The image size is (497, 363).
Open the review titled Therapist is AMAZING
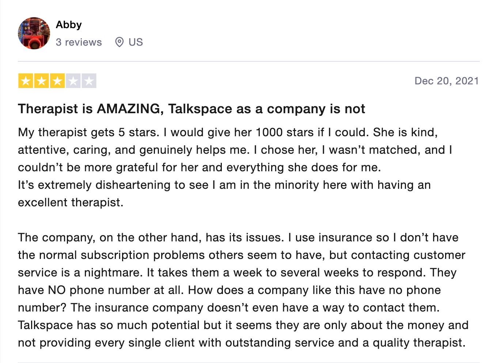pos(191,109)
